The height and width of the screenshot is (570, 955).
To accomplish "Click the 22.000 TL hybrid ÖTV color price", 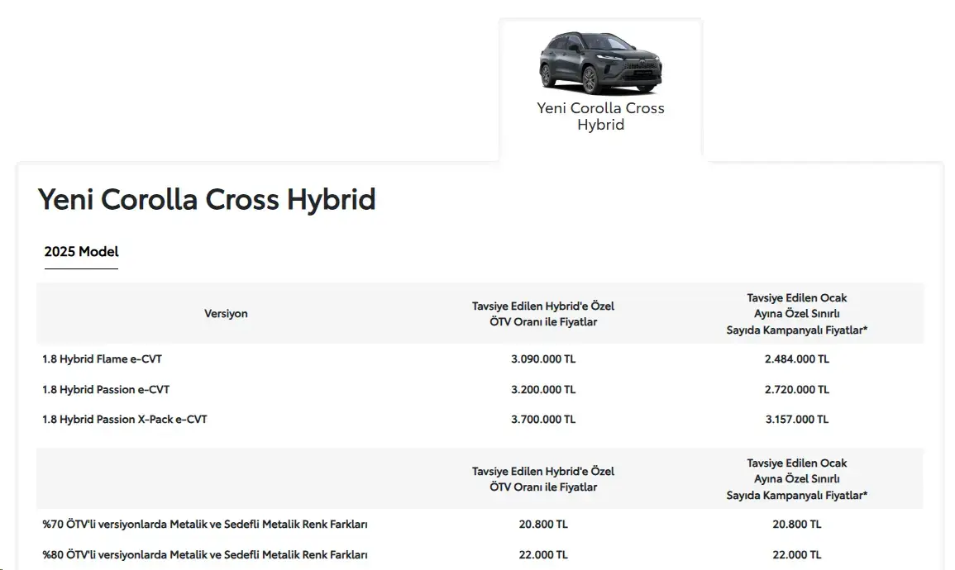I will [542, 555].
